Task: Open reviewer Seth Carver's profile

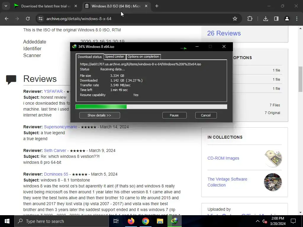Action: 55,150
